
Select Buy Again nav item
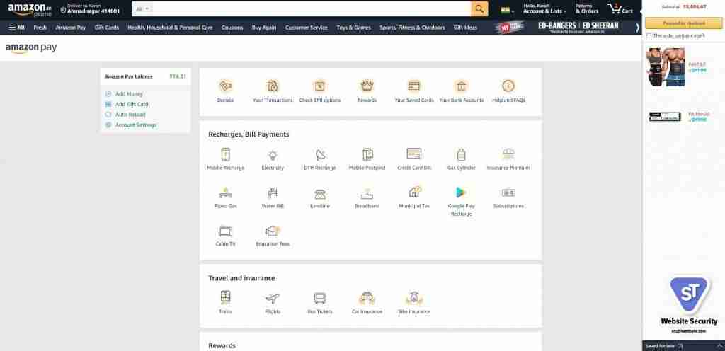coord(264,28)
